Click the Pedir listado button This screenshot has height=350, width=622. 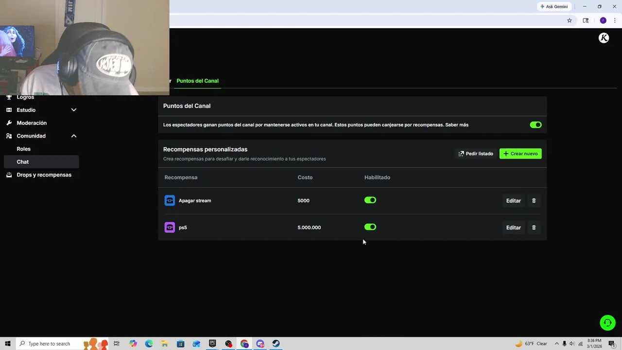pos(476,154)
